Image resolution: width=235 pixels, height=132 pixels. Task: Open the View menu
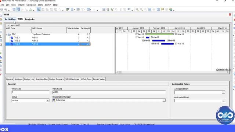[x=14, y=5]
